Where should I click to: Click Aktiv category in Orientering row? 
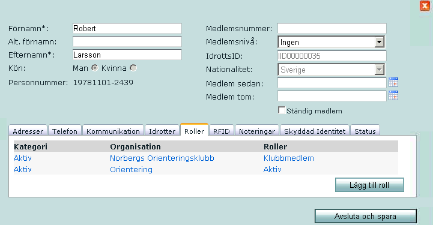click(23, 169)
